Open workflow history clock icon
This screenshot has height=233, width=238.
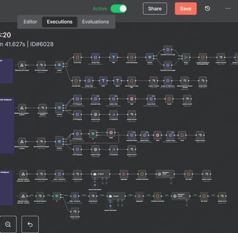[x=208, y=8]
